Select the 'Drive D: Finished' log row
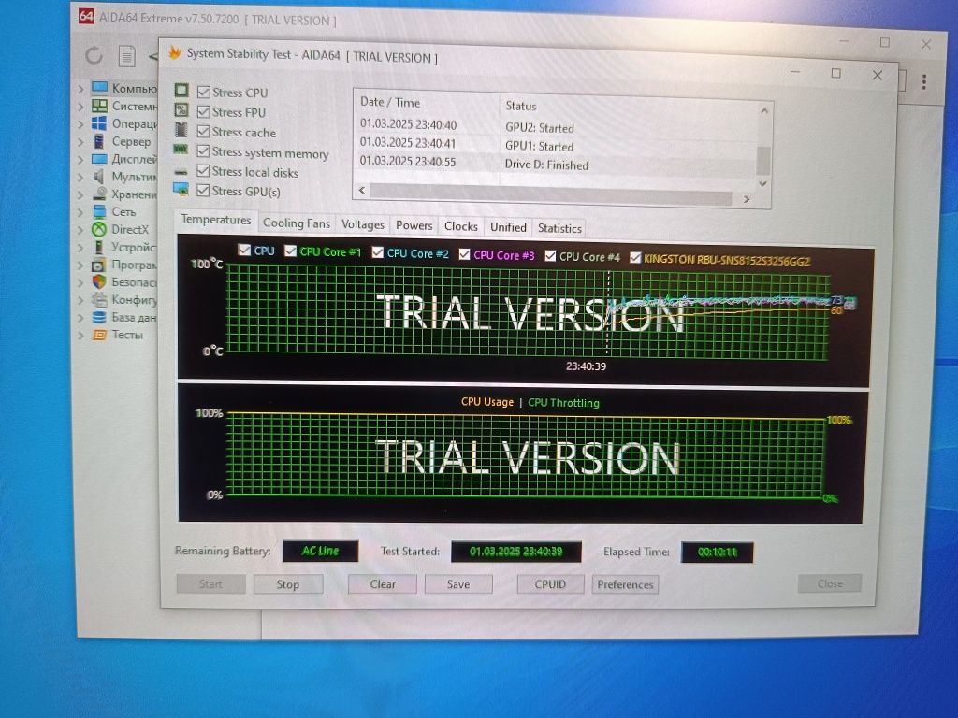958x718 pixels. (x=556, y=164)
